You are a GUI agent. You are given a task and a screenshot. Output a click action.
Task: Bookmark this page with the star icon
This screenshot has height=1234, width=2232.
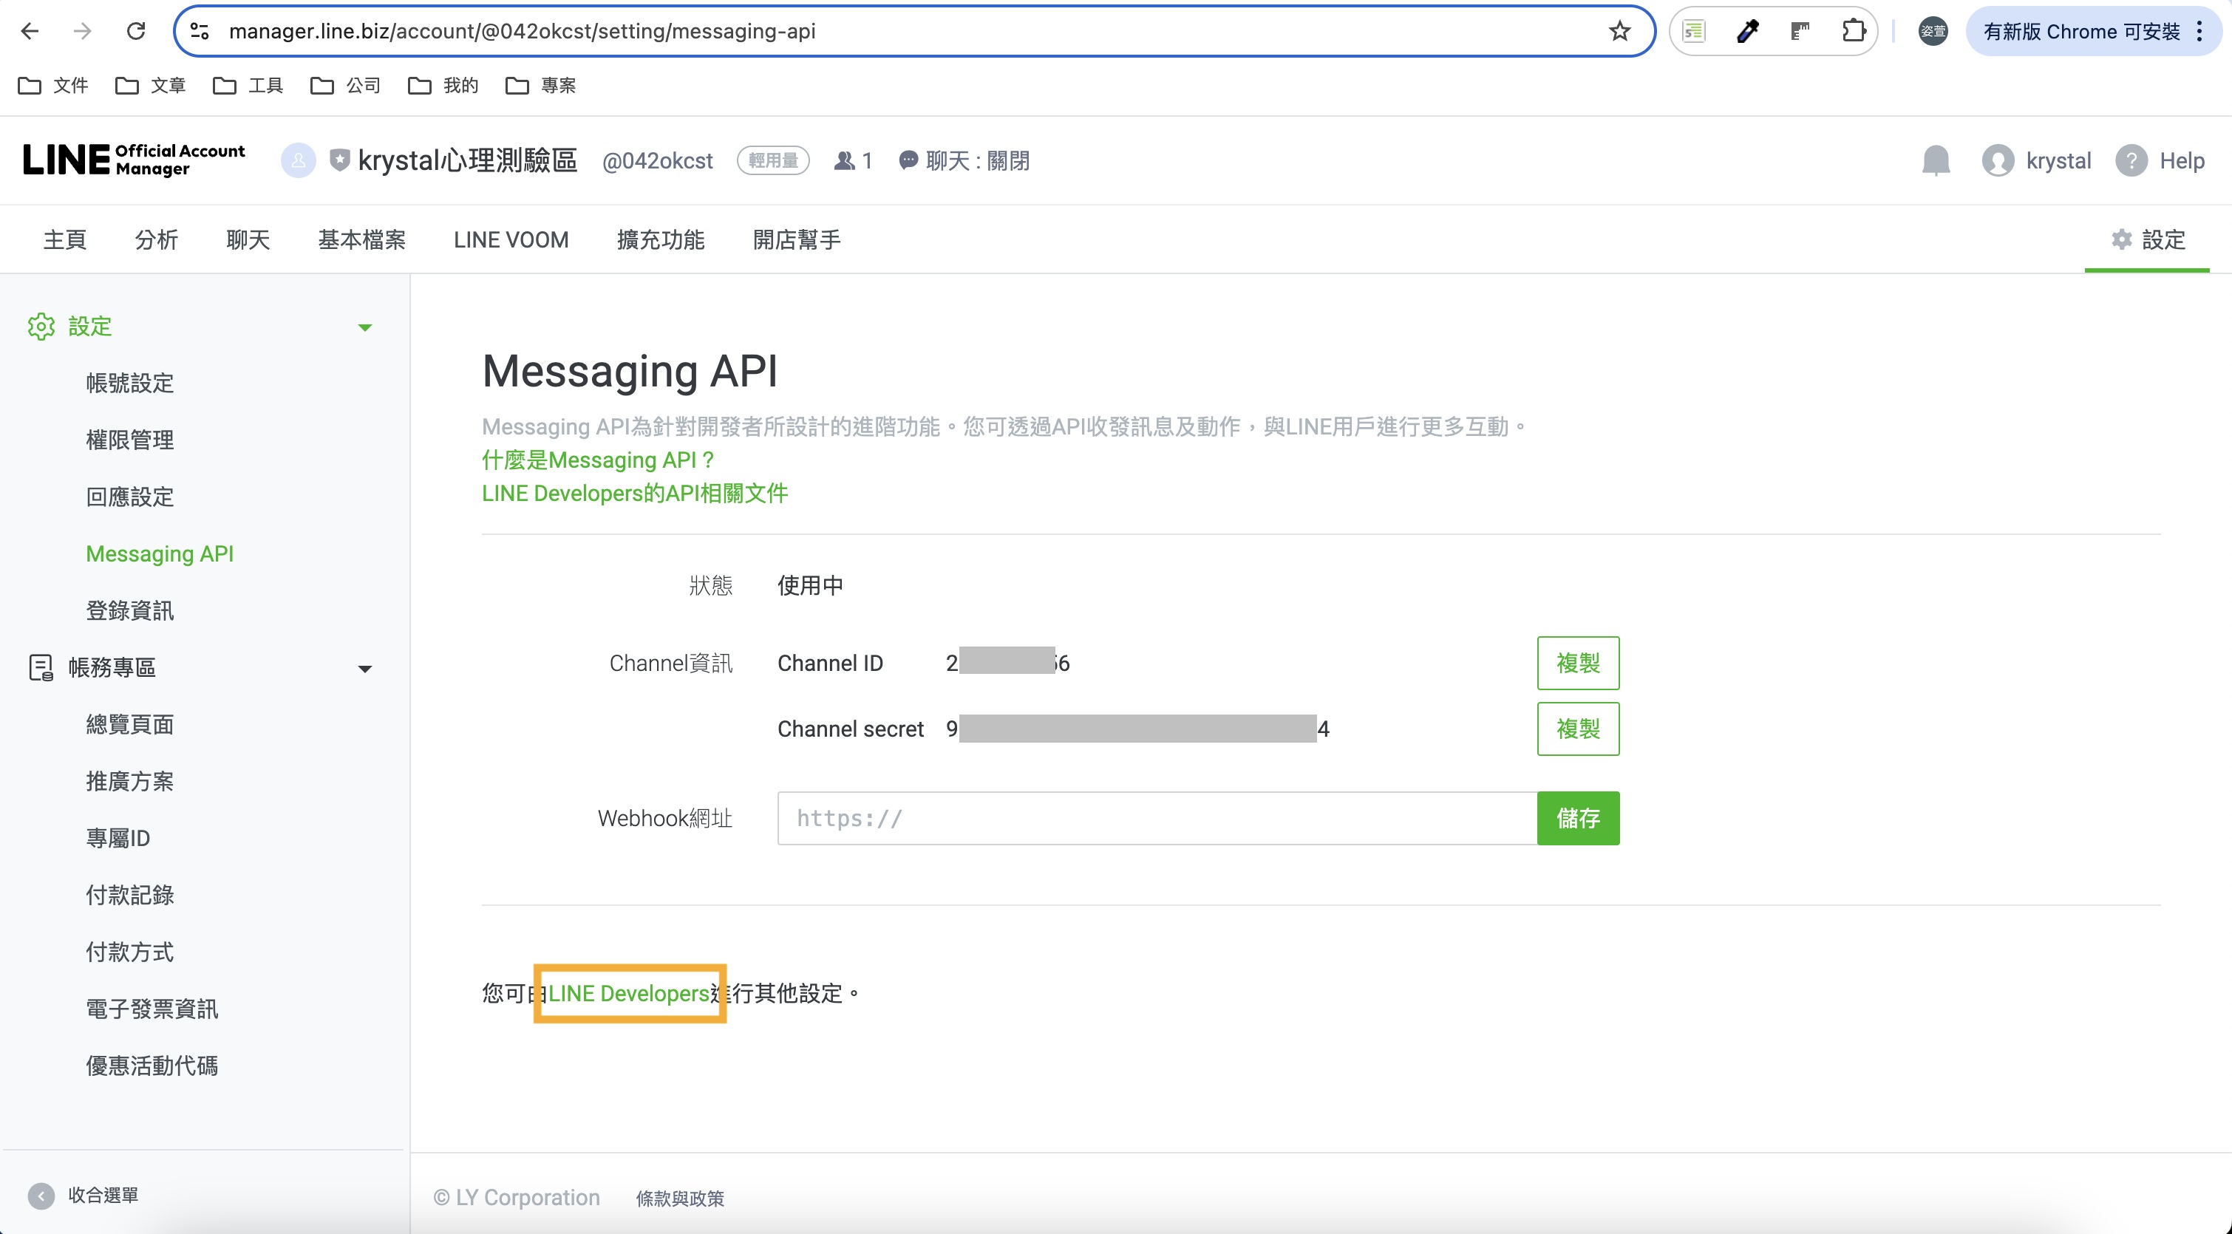(1619, 32)
